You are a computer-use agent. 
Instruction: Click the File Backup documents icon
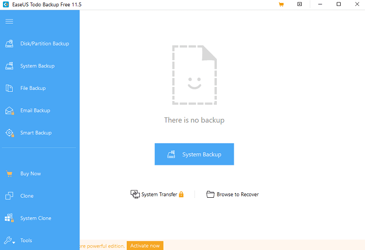point(9,88)
